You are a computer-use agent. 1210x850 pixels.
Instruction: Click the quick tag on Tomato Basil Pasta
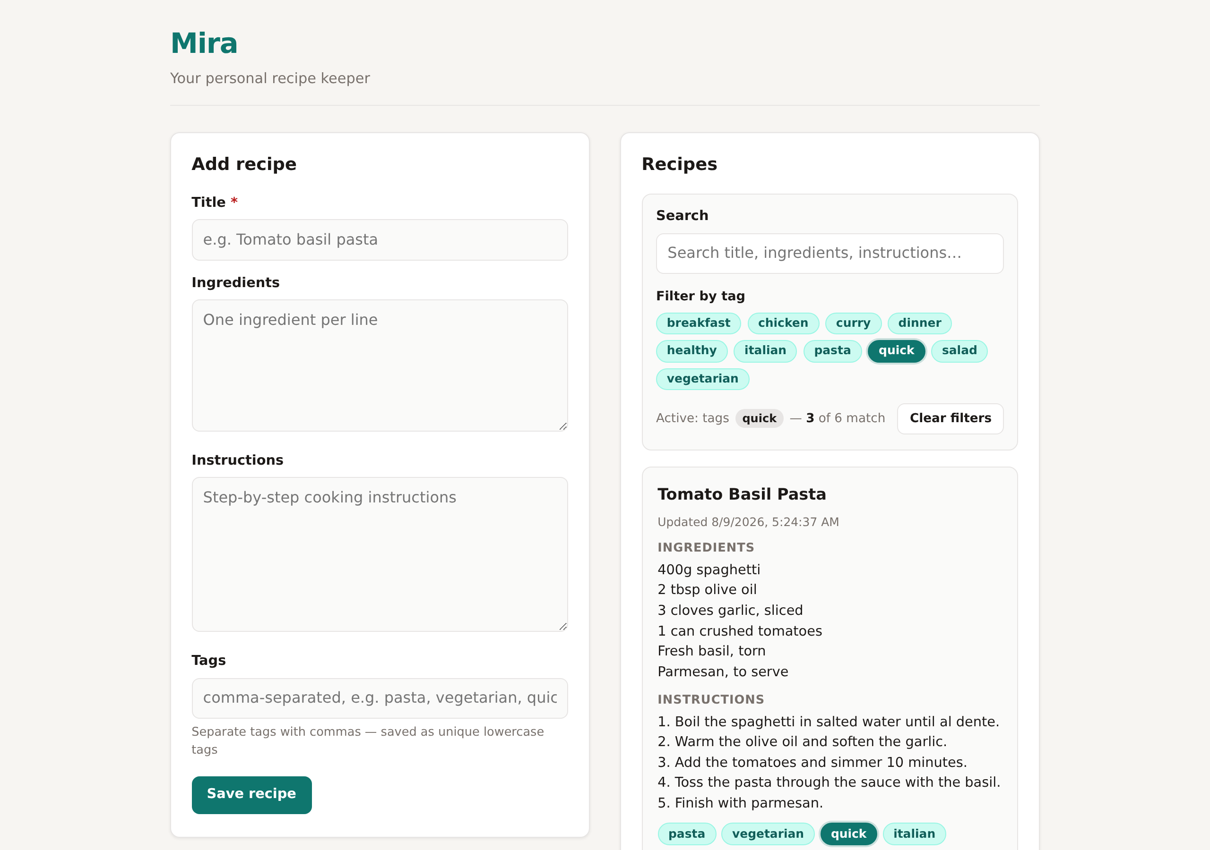pos(848,833)
